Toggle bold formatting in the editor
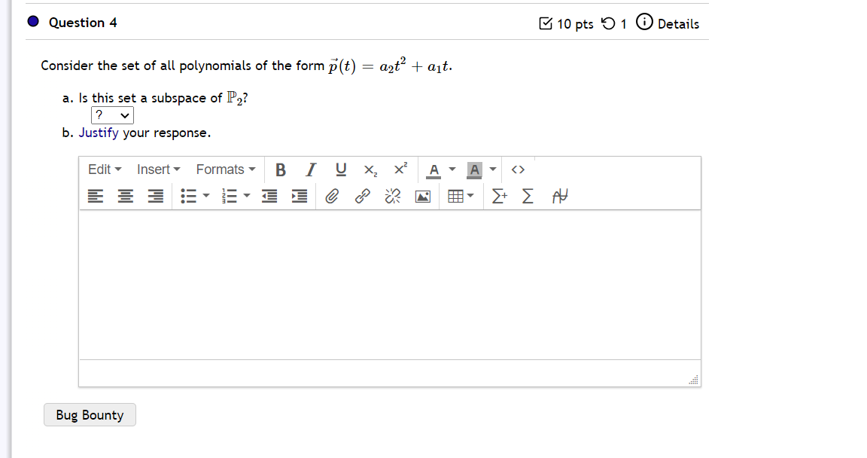The width and height of the screenshot is (867, 458). [x=280, y=170]
